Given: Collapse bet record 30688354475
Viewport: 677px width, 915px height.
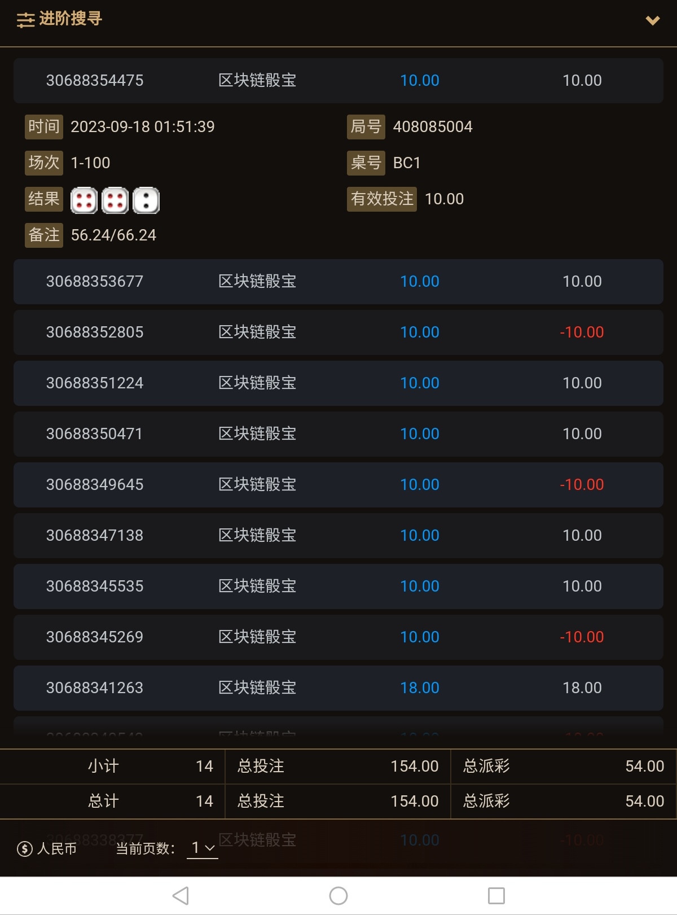Looking at the screenshot, I should coord(338,81).
